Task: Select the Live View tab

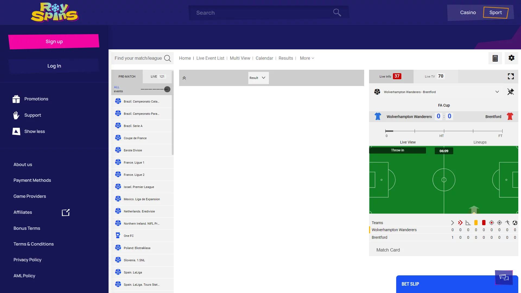Action: pos(408,142)
